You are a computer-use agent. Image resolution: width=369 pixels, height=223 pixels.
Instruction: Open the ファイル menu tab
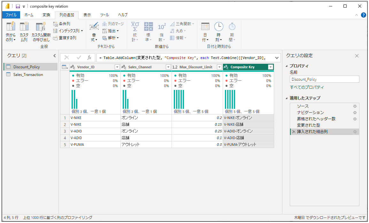(x=11, y=15)
